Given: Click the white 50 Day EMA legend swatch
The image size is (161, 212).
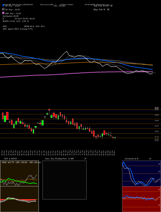Looking at the screenshot, I should tap(3, 9).
